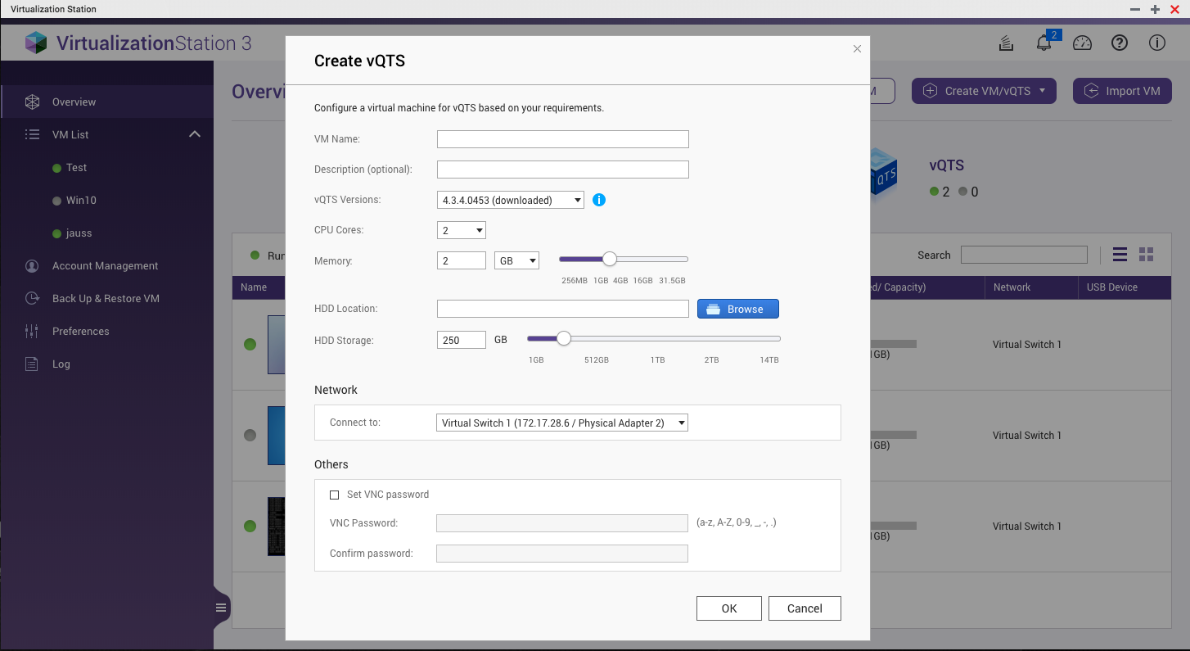Image resolution: width=1190 pixels, height=651 pixels.
Task: Click the 2TB mark on HDD slider
Action: click(712, 359)
